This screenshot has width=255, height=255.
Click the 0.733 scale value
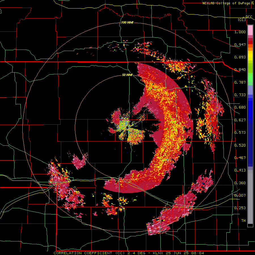(240, 95)
